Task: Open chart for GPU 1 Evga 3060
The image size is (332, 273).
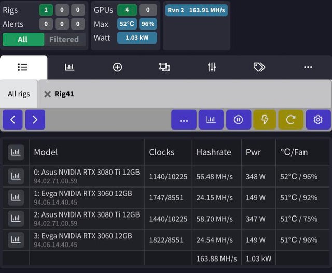Action: coord(16,197)
